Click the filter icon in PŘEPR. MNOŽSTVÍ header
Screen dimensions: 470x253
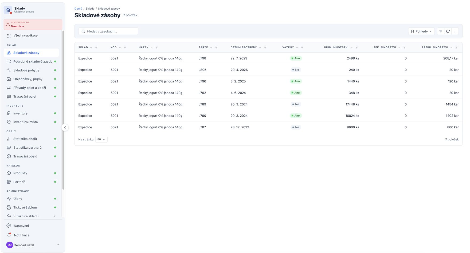click(x=456, y=48)
